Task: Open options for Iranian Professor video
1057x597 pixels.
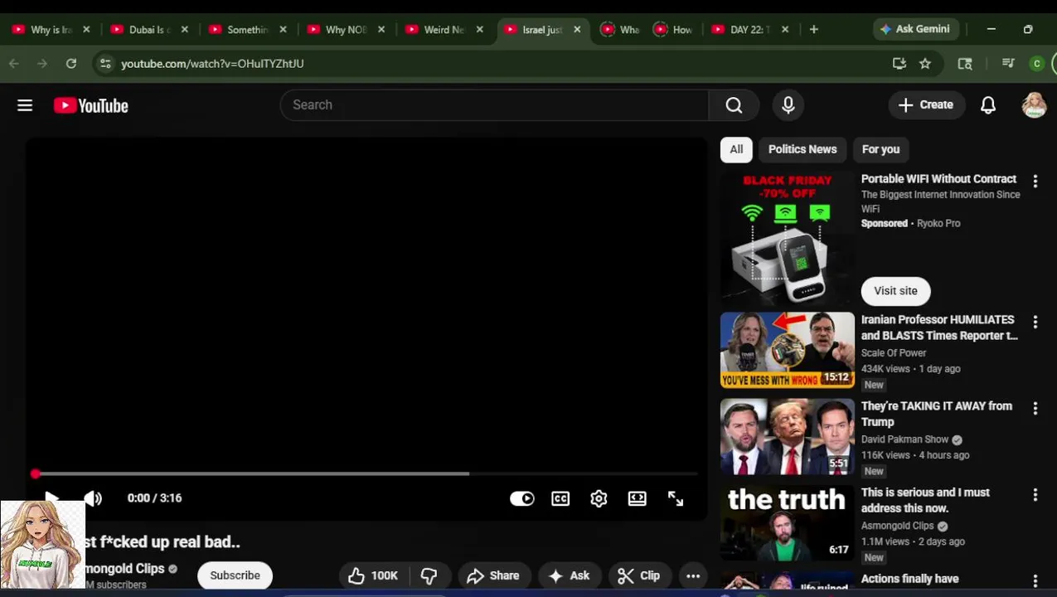Action: (x=1035, y=322)
